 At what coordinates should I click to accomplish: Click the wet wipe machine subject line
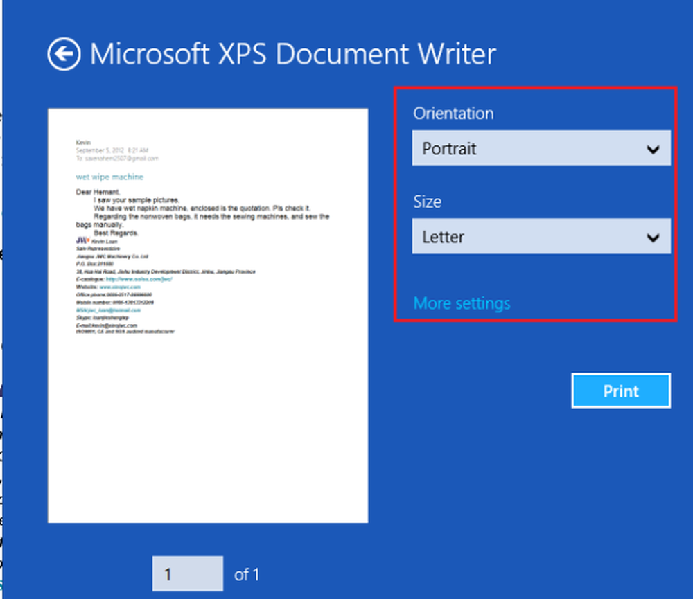pyautogui.click(x=109, y=177)
